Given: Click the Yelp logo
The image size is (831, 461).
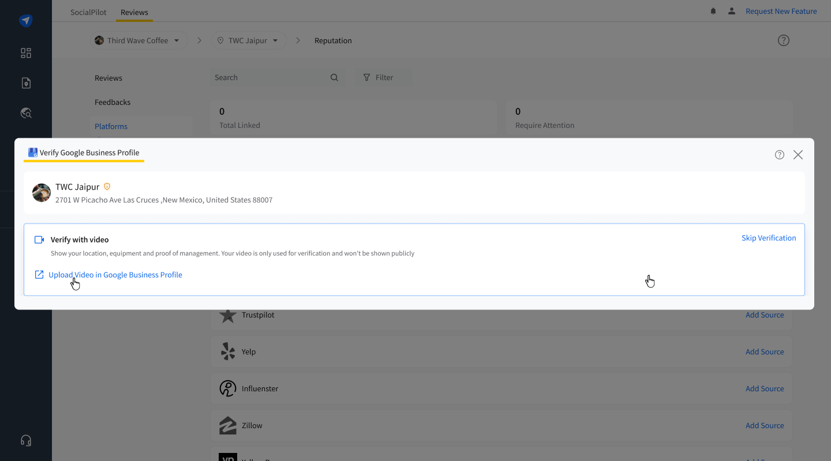Looking at the screenshot, I should coord(228,352).
